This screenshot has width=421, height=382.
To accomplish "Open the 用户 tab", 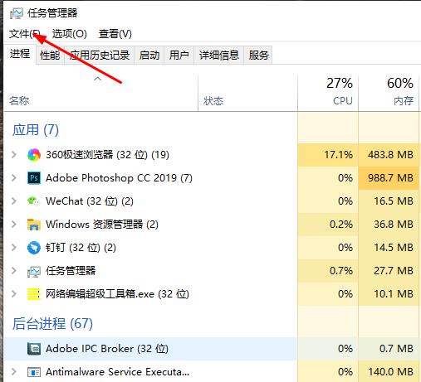I will [179, 56].
